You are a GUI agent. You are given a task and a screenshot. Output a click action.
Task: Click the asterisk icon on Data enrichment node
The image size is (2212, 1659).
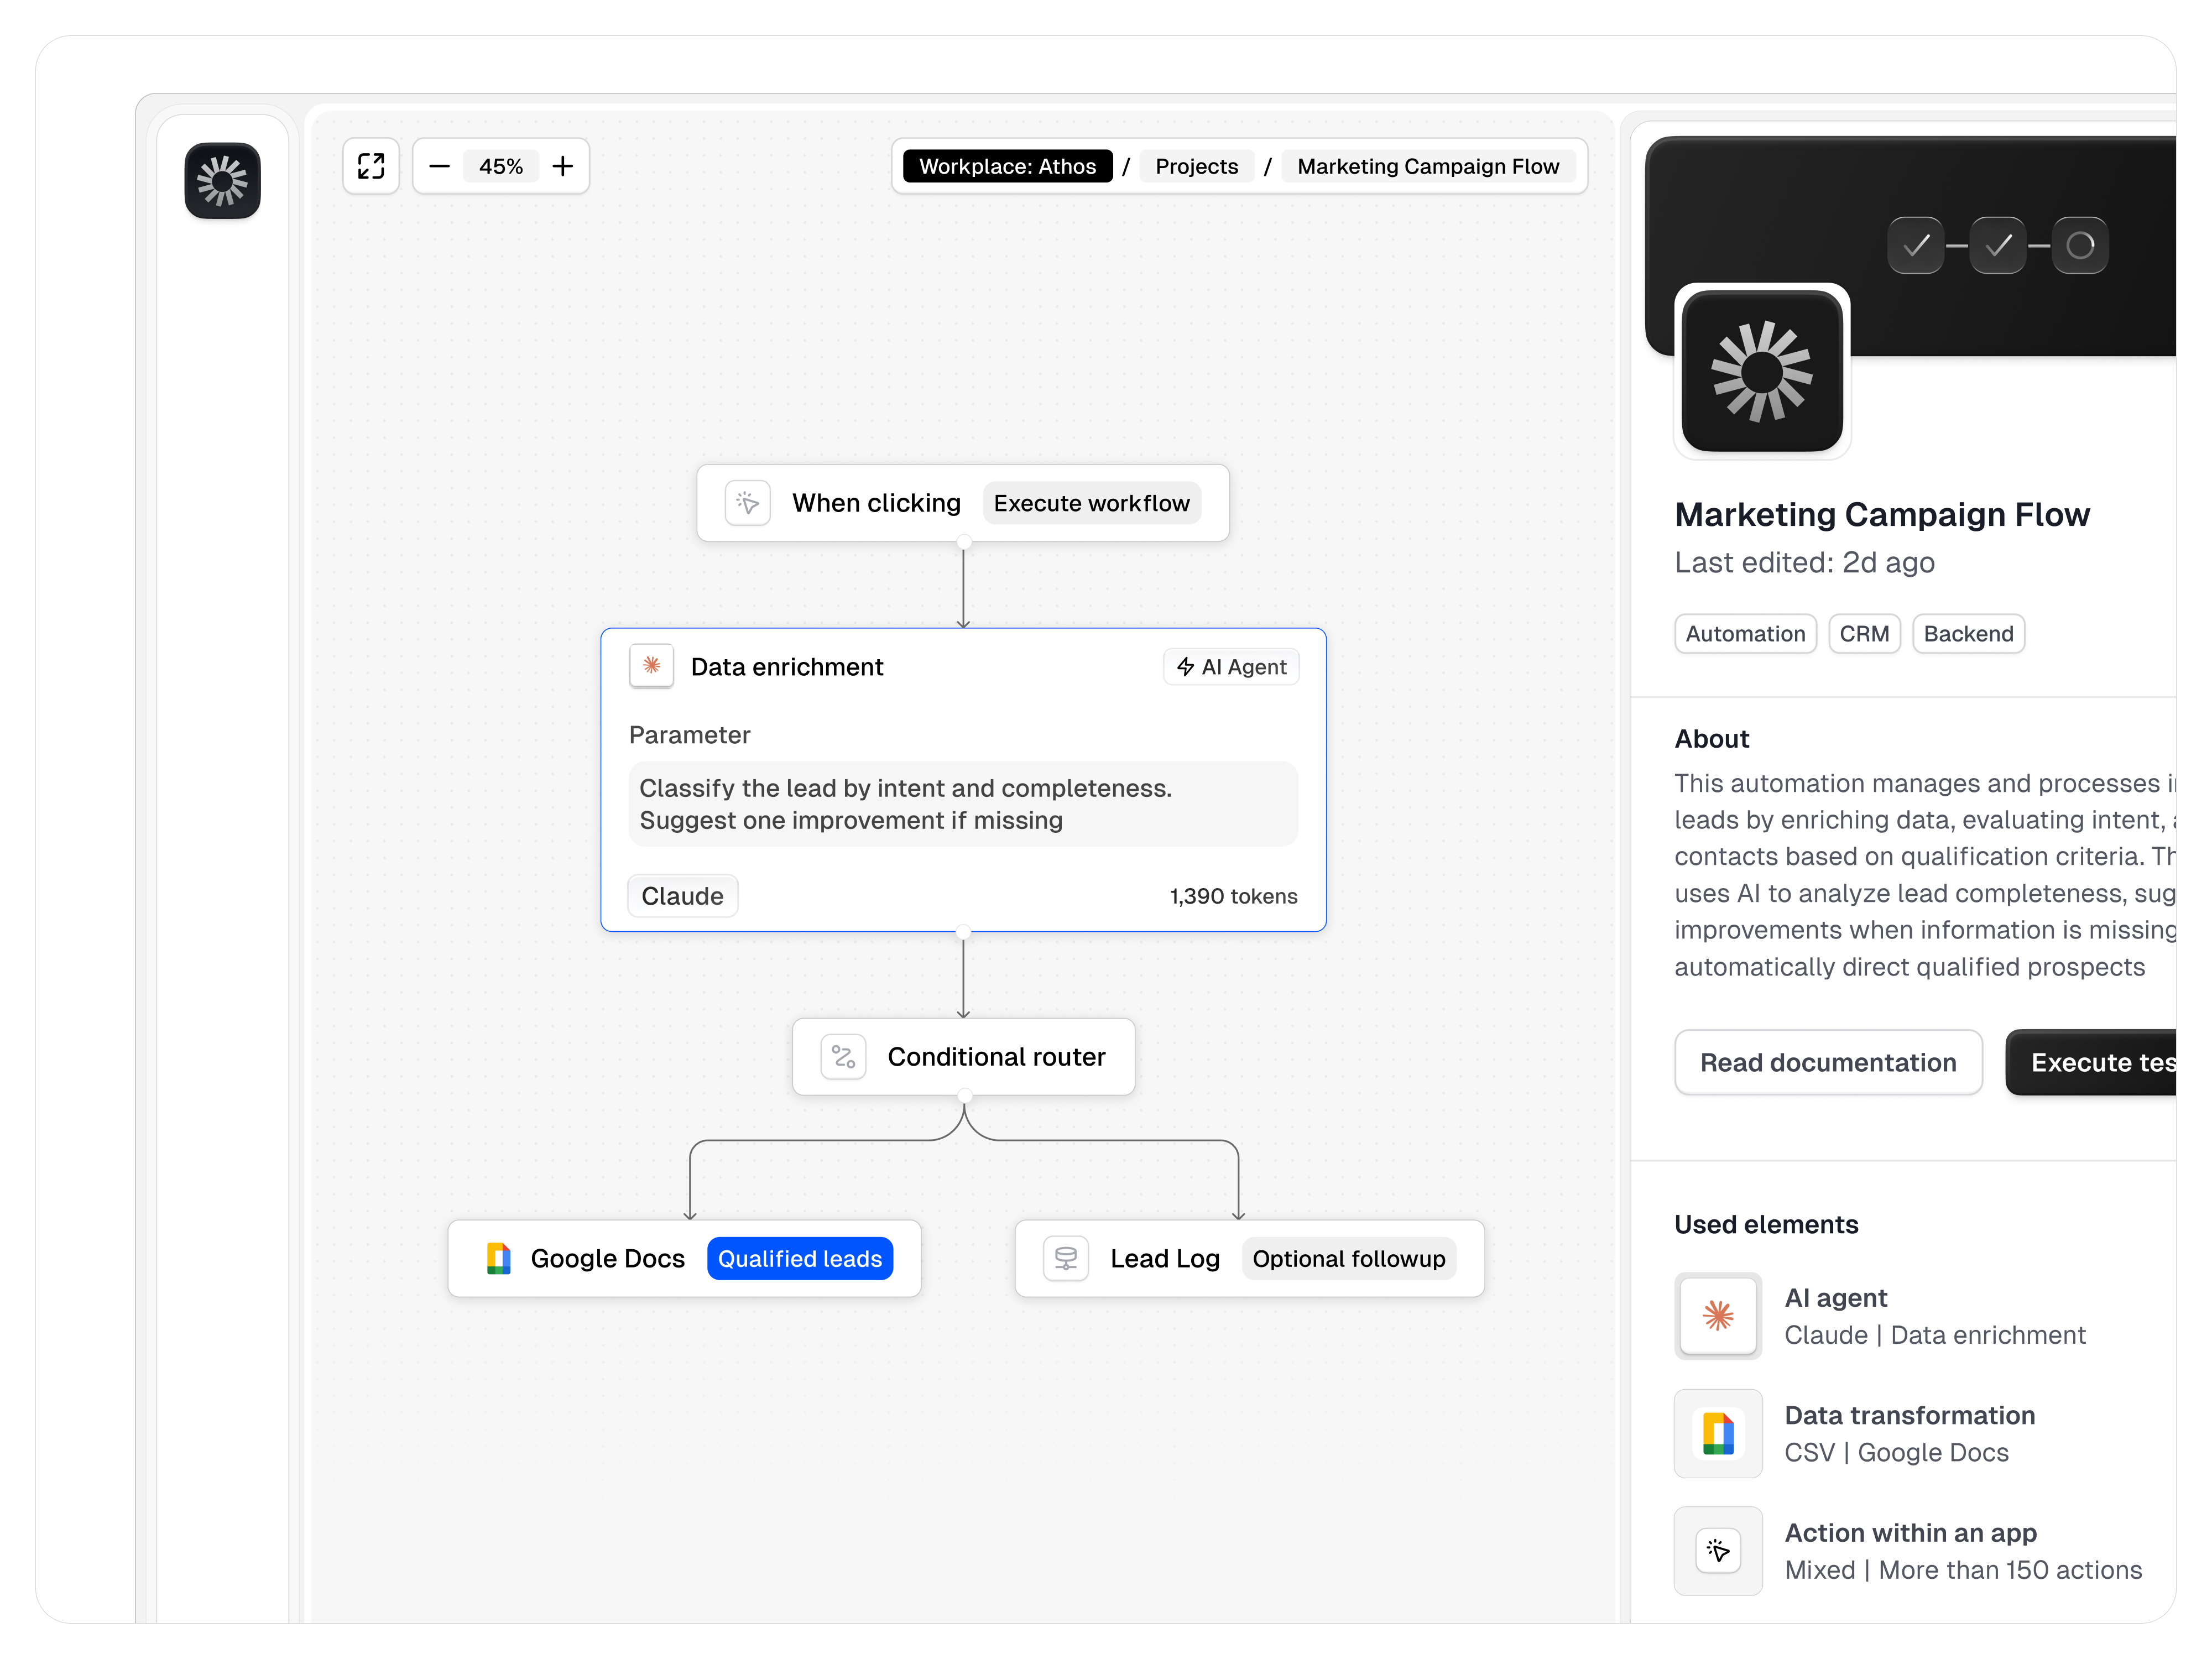(651, 665)
